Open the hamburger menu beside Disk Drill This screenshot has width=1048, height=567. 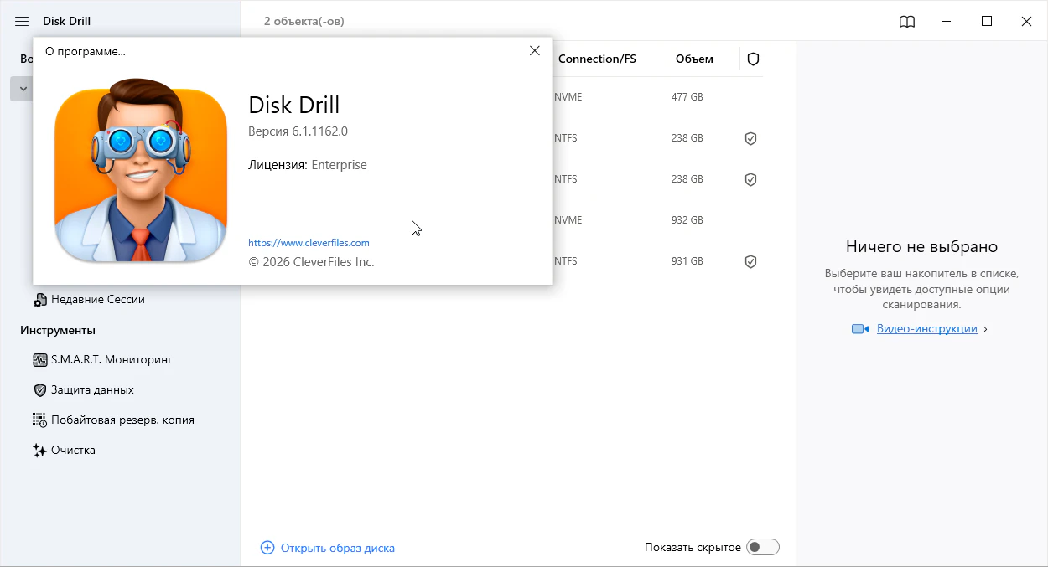[x=22, y=21]
